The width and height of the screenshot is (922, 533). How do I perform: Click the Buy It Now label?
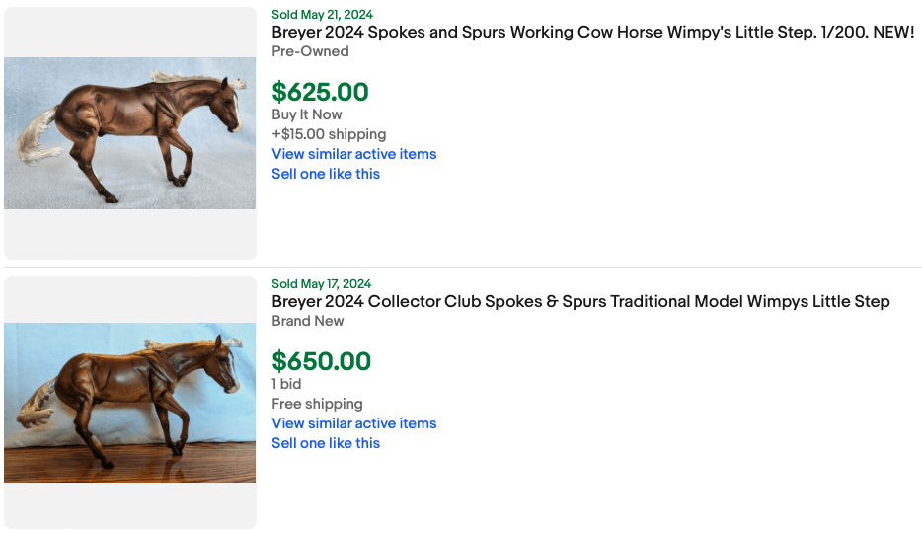click(x=306, y=114)
